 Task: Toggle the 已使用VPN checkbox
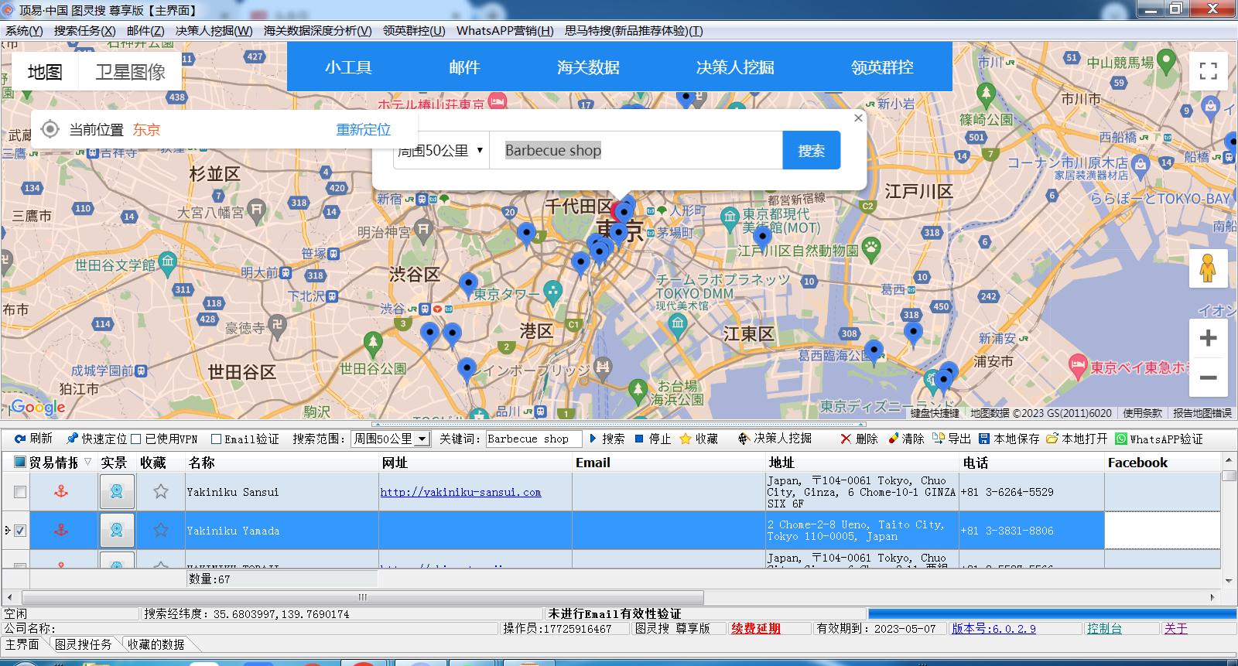tap(136, 439)
